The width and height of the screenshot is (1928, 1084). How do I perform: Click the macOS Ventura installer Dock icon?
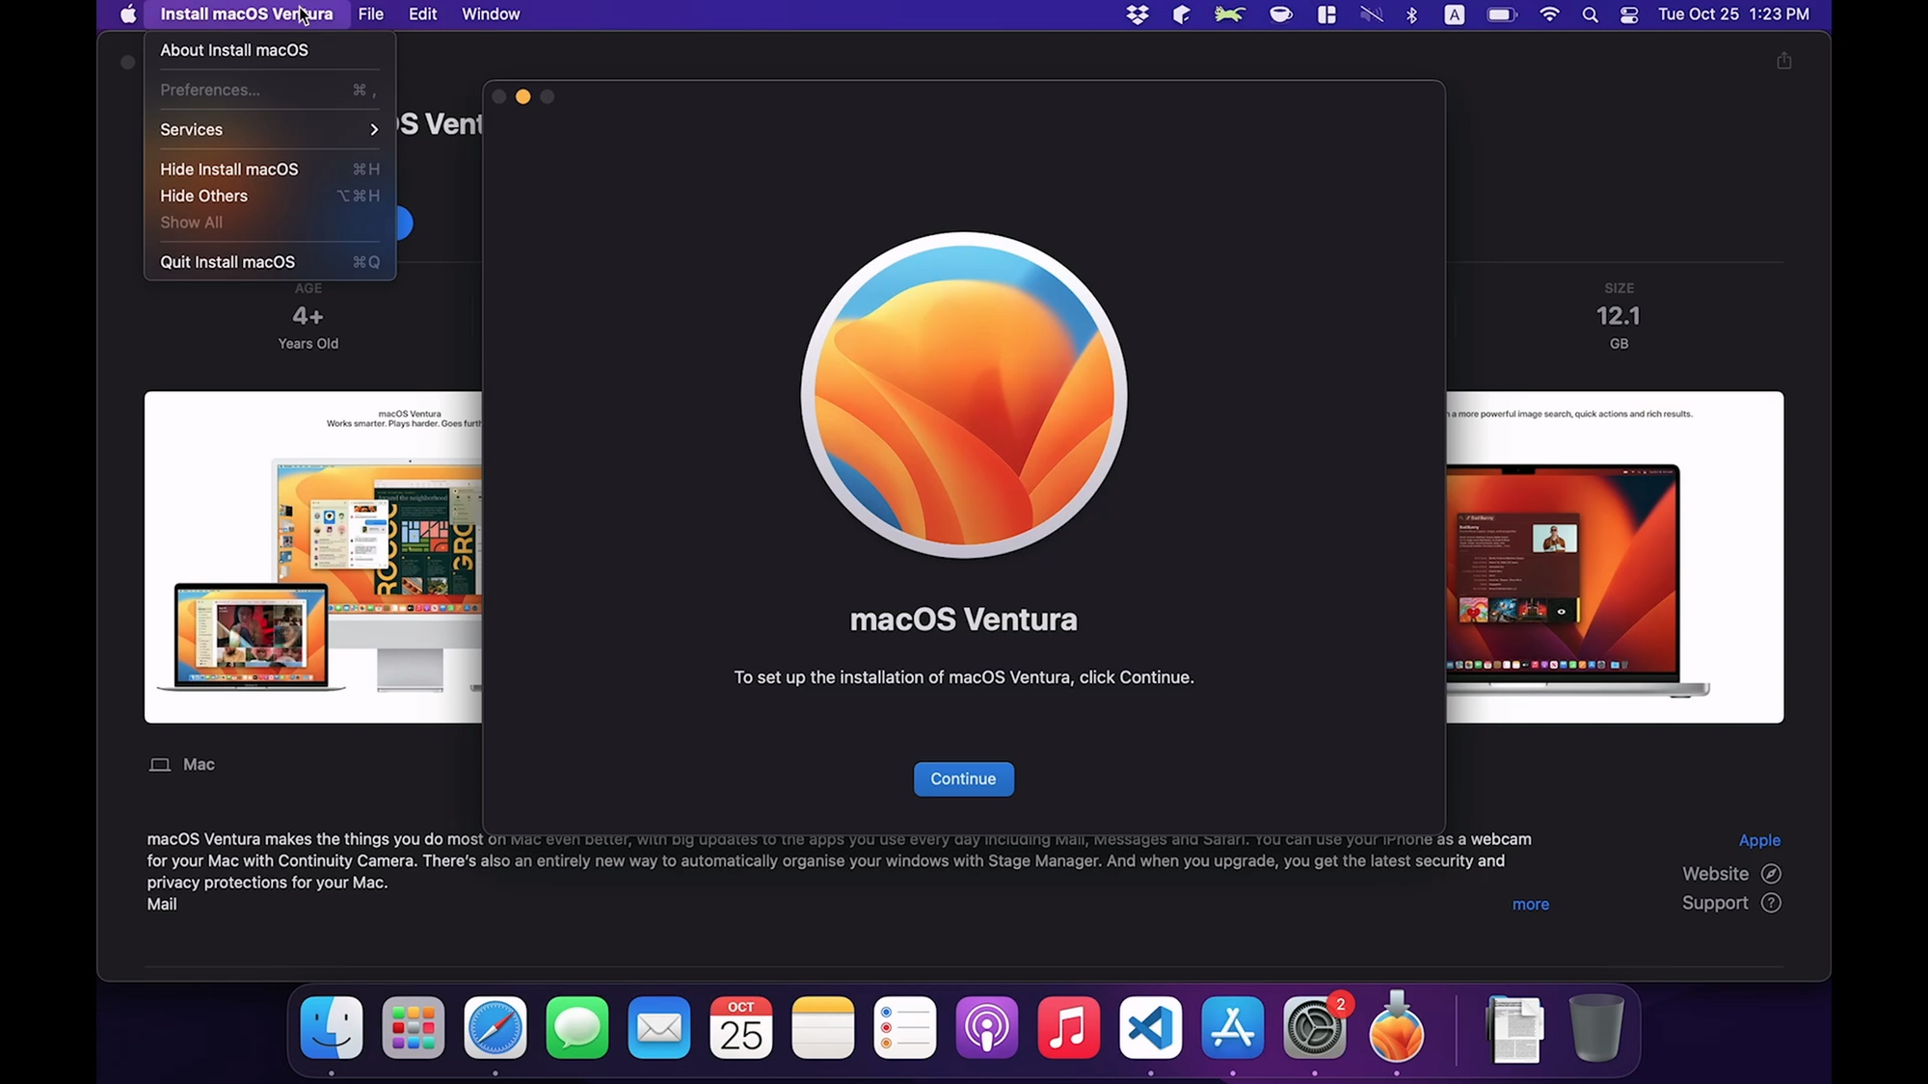[1397, 1028]
